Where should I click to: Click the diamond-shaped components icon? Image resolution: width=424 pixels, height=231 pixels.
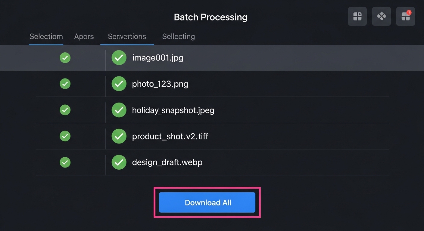(x=381, y=16)
